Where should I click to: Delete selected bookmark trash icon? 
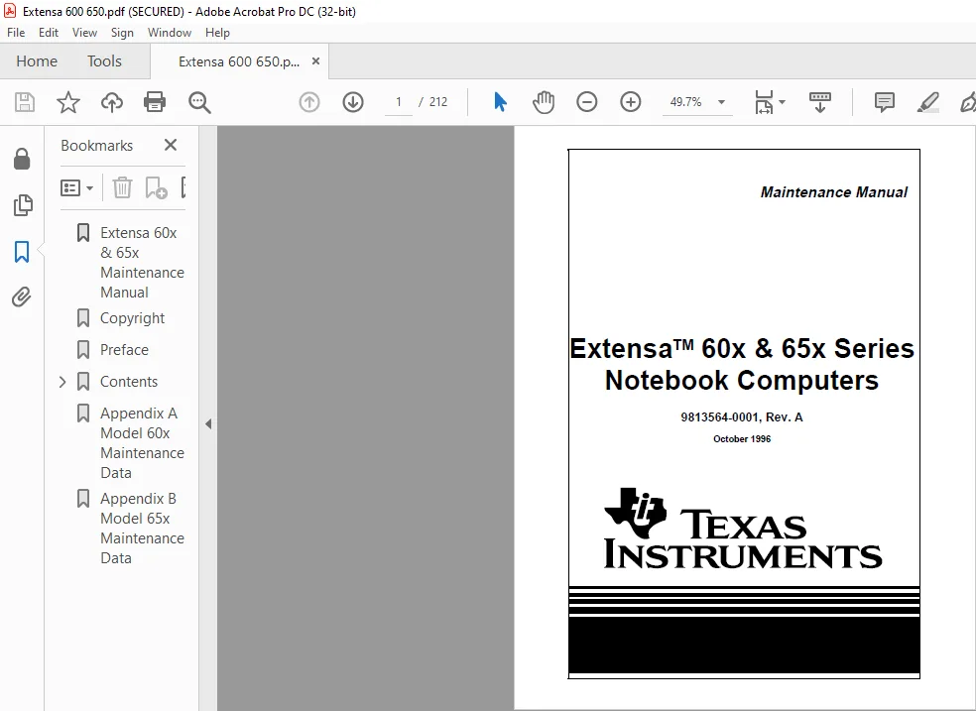click(122, 187)
